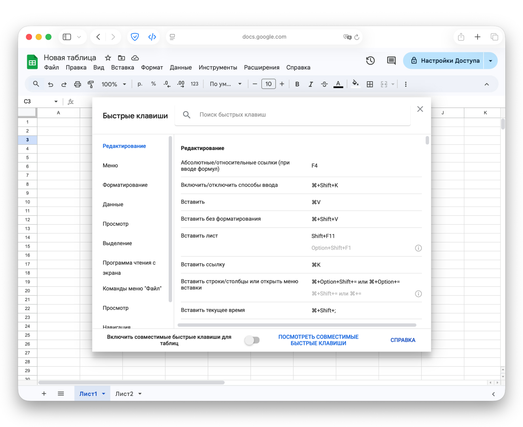The width and height of the screenshot is (523, 427).
Task: Switch to the Лист2 sheet tab
Action: [124, 394]
